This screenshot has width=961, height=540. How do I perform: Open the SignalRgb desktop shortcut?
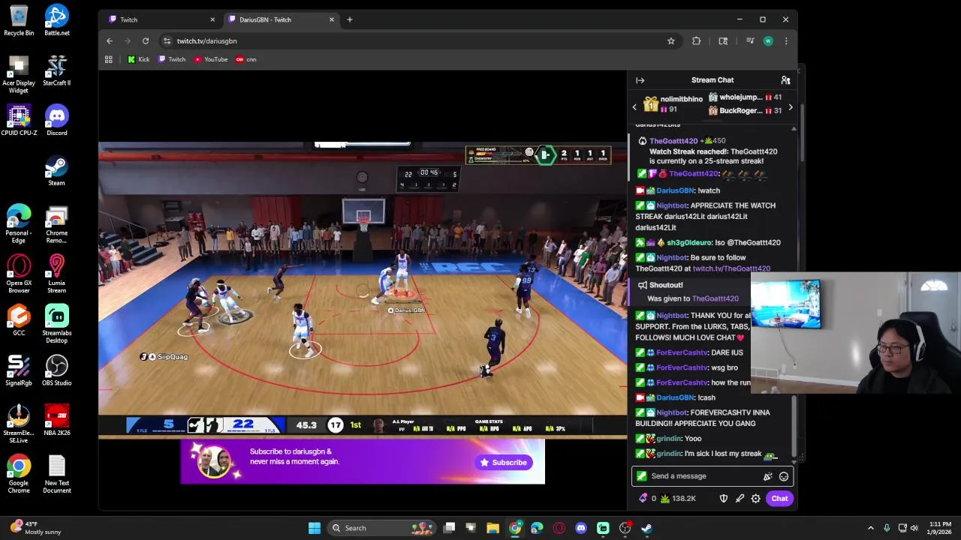click(x=19, y=370)
